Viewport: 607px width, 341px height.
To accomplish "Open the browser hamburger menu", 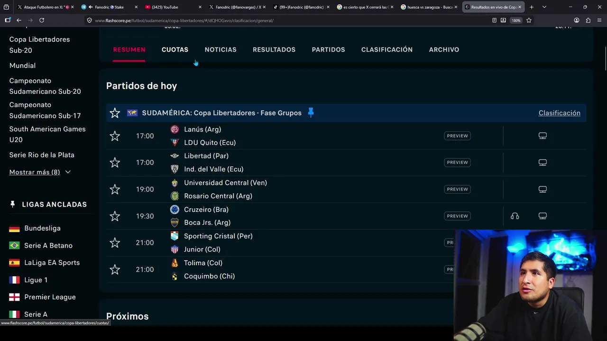I will (x=599, y=20).
